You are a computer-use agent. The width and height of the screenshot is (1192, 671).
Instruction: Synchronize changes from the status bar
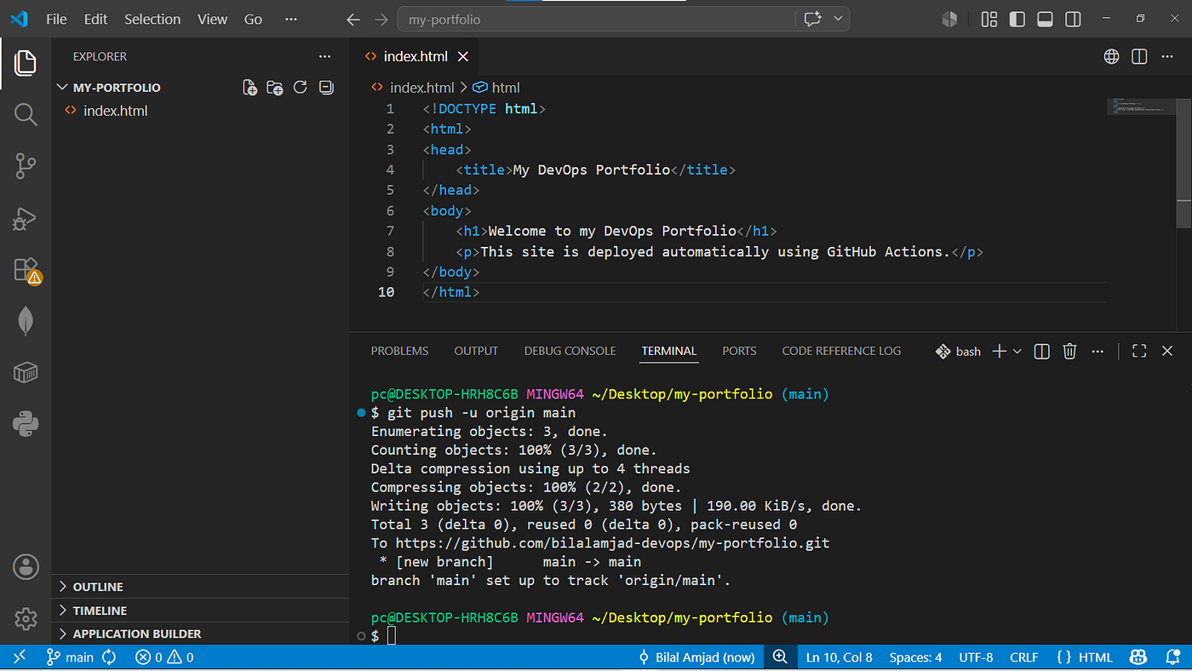109,657
